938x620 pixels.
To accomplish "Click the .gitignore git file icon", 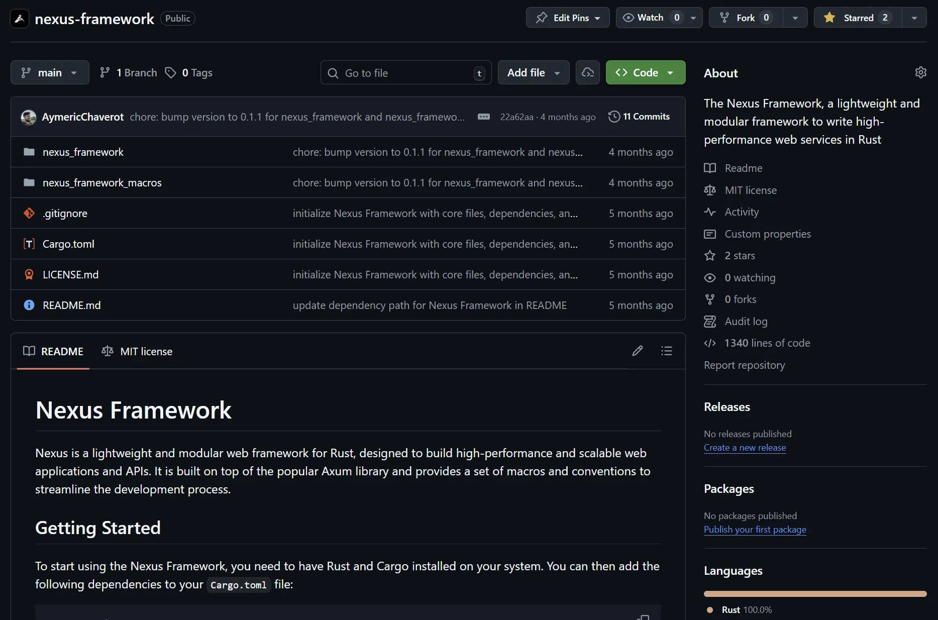I will 29,213.
